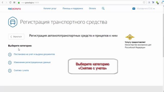Expand arrow beside Изменение регистрационных данных
This screenshot has height=92, width=164.
pos(10,63)
